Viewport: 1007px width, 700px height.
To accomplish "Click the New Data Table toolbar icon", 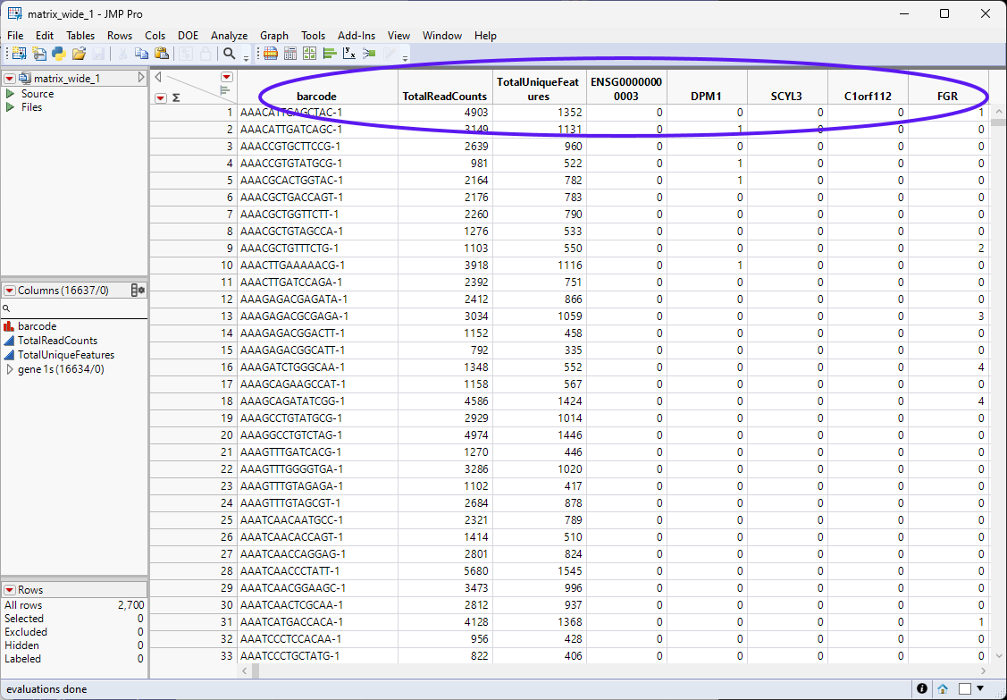I will (x=18, y=55).
